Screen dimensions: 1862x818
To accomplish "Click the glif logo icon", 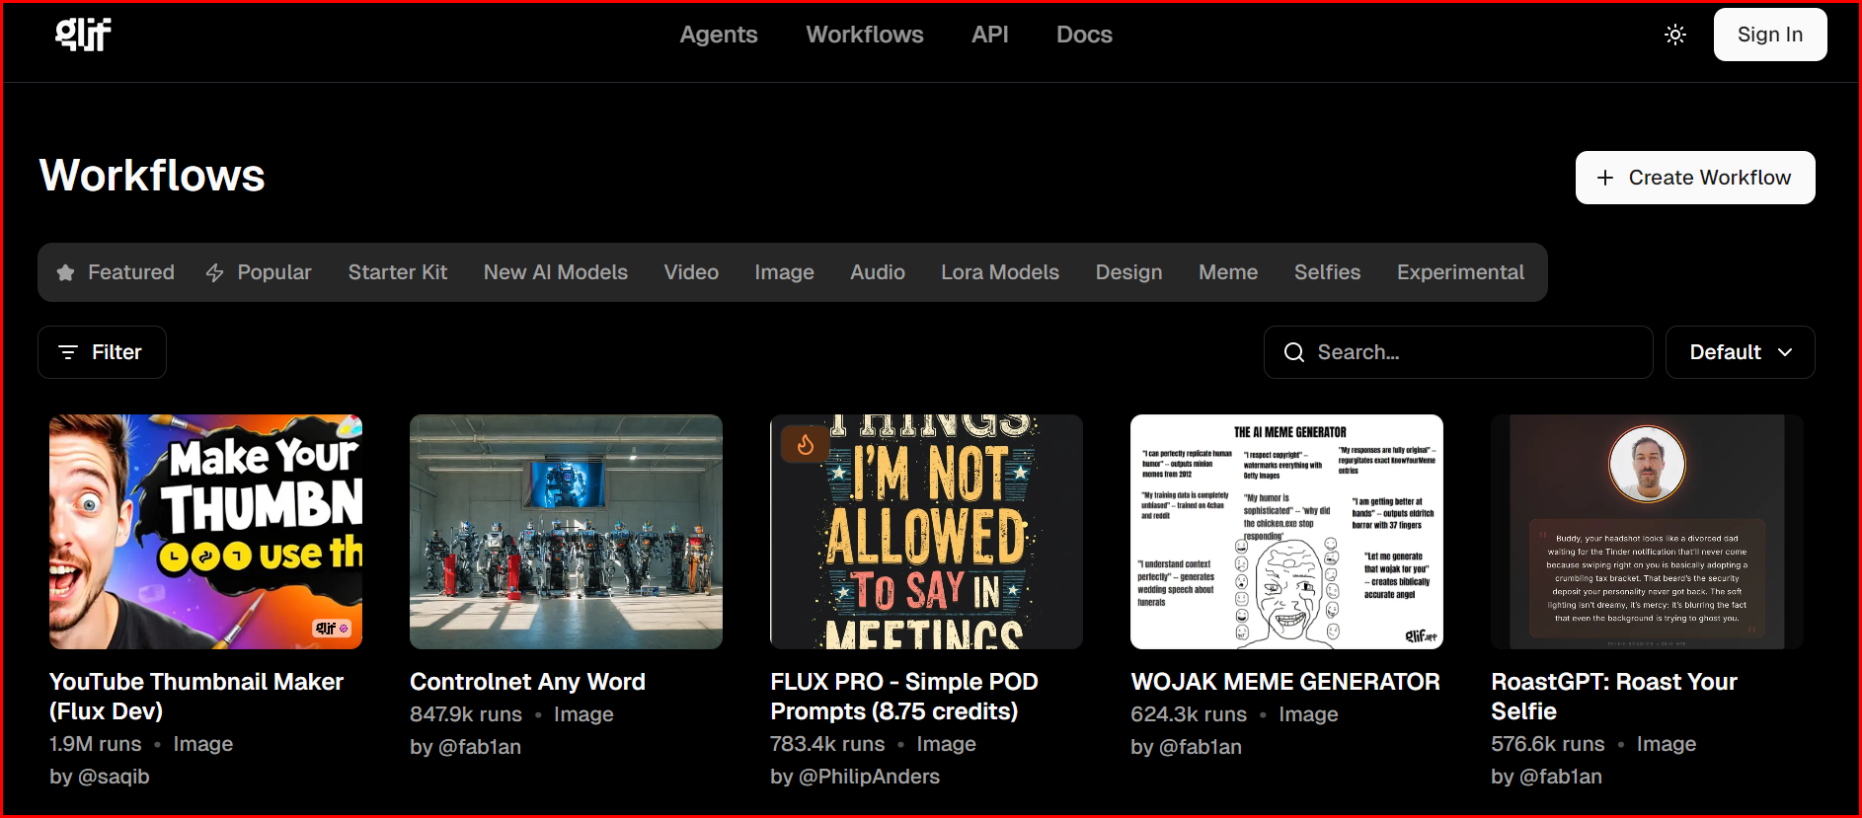I will 83,35.
